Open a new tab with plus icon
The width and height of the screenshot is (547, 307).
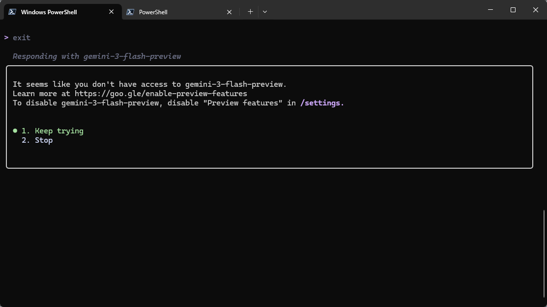pos(250,12)
